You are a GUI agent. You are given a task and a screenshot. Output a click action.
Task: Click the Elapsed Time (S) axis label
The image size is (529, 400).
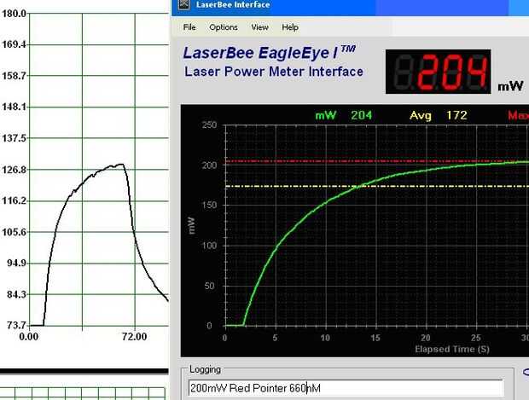point(452,349)
